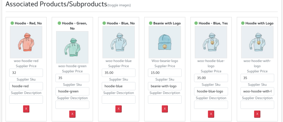
Task: Click the woo-hoodie-red SKU text
Action: 26,61
